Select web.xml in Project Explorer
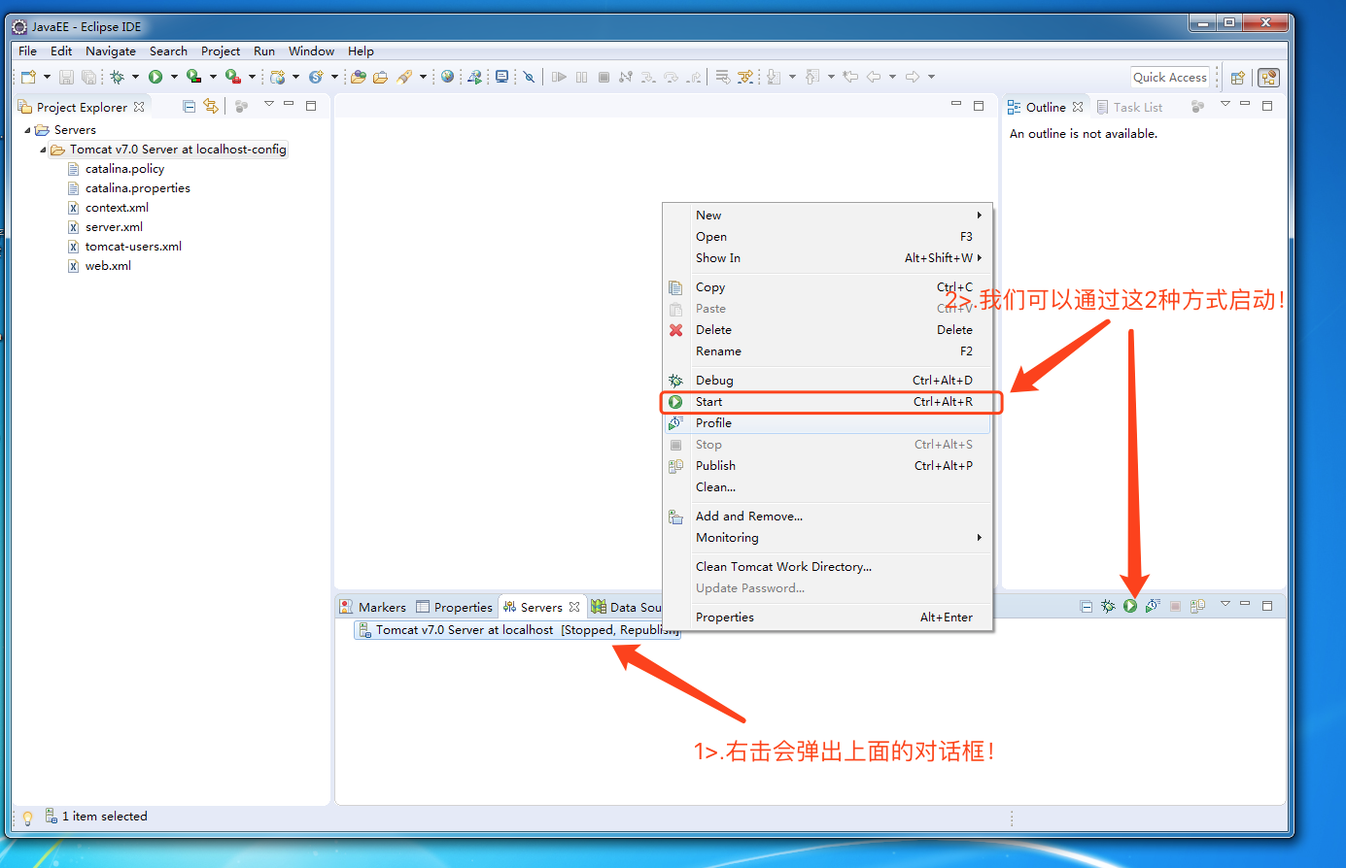The image size is (1346, 868). coord(99,266)
